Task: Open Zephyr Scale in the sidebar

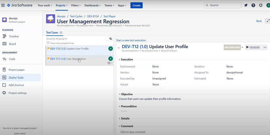Action: coord(16,77)
